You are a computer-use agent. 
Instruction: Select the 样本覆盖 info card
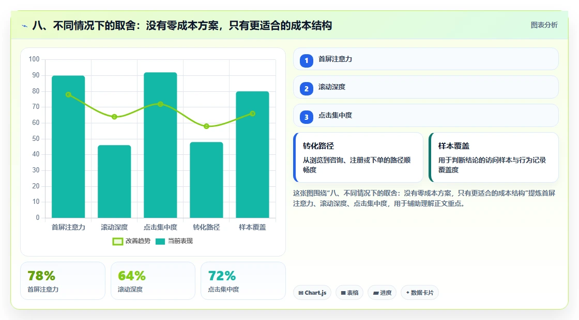(494, 157)
